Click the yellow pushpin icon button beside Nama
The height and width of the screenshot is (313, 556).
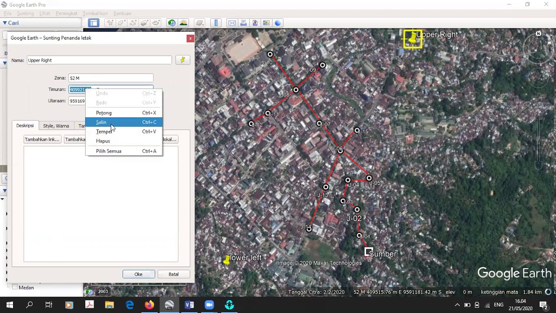coord(182,60)
